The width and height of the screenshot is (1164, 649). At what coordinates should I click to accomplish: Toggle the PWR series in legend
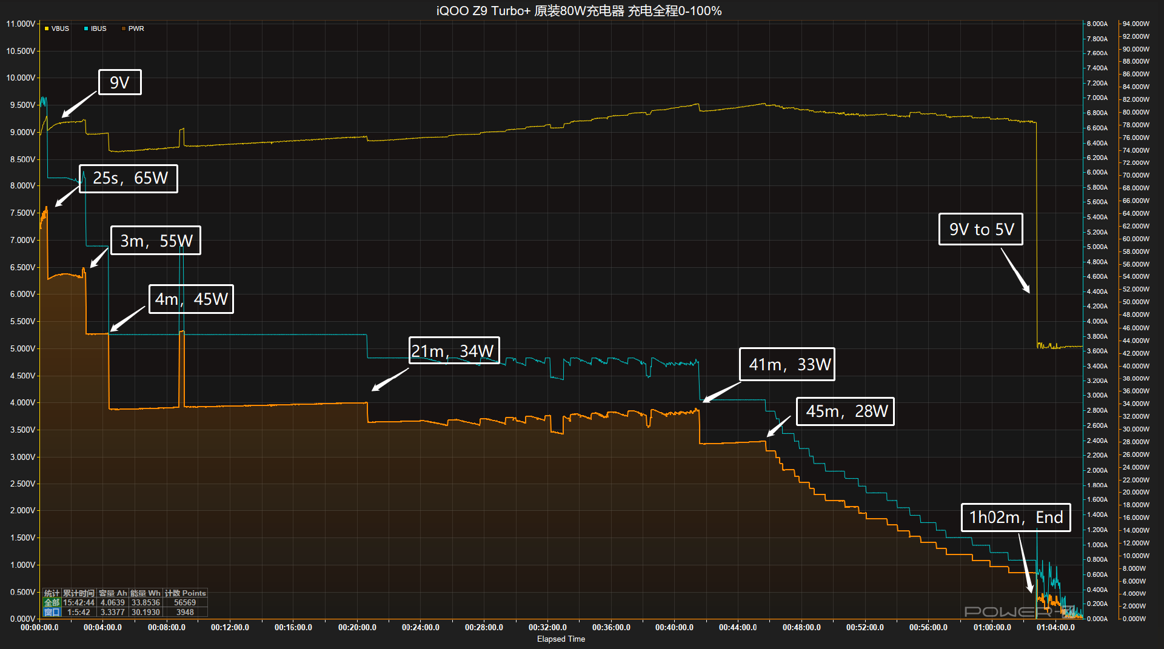pos(136,28)
